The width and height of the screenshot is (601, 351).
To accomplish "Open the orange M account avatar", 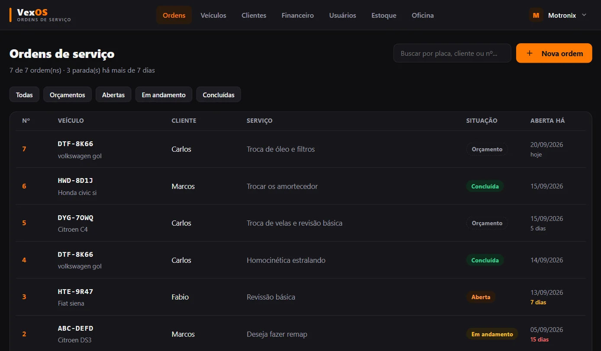I will pos(536,15).
